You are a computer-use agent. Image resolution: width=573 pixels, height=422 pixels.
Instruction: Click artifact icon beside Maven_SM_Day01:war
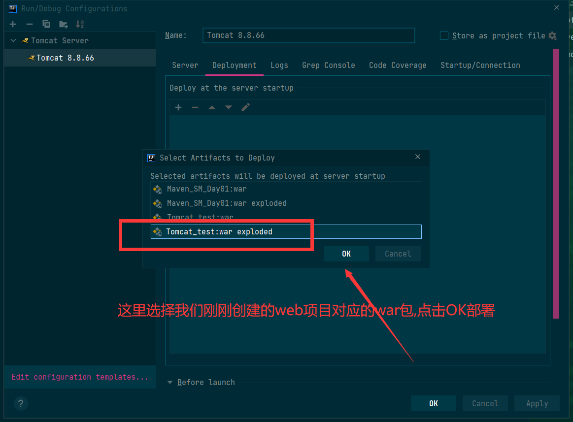(158, 189)
